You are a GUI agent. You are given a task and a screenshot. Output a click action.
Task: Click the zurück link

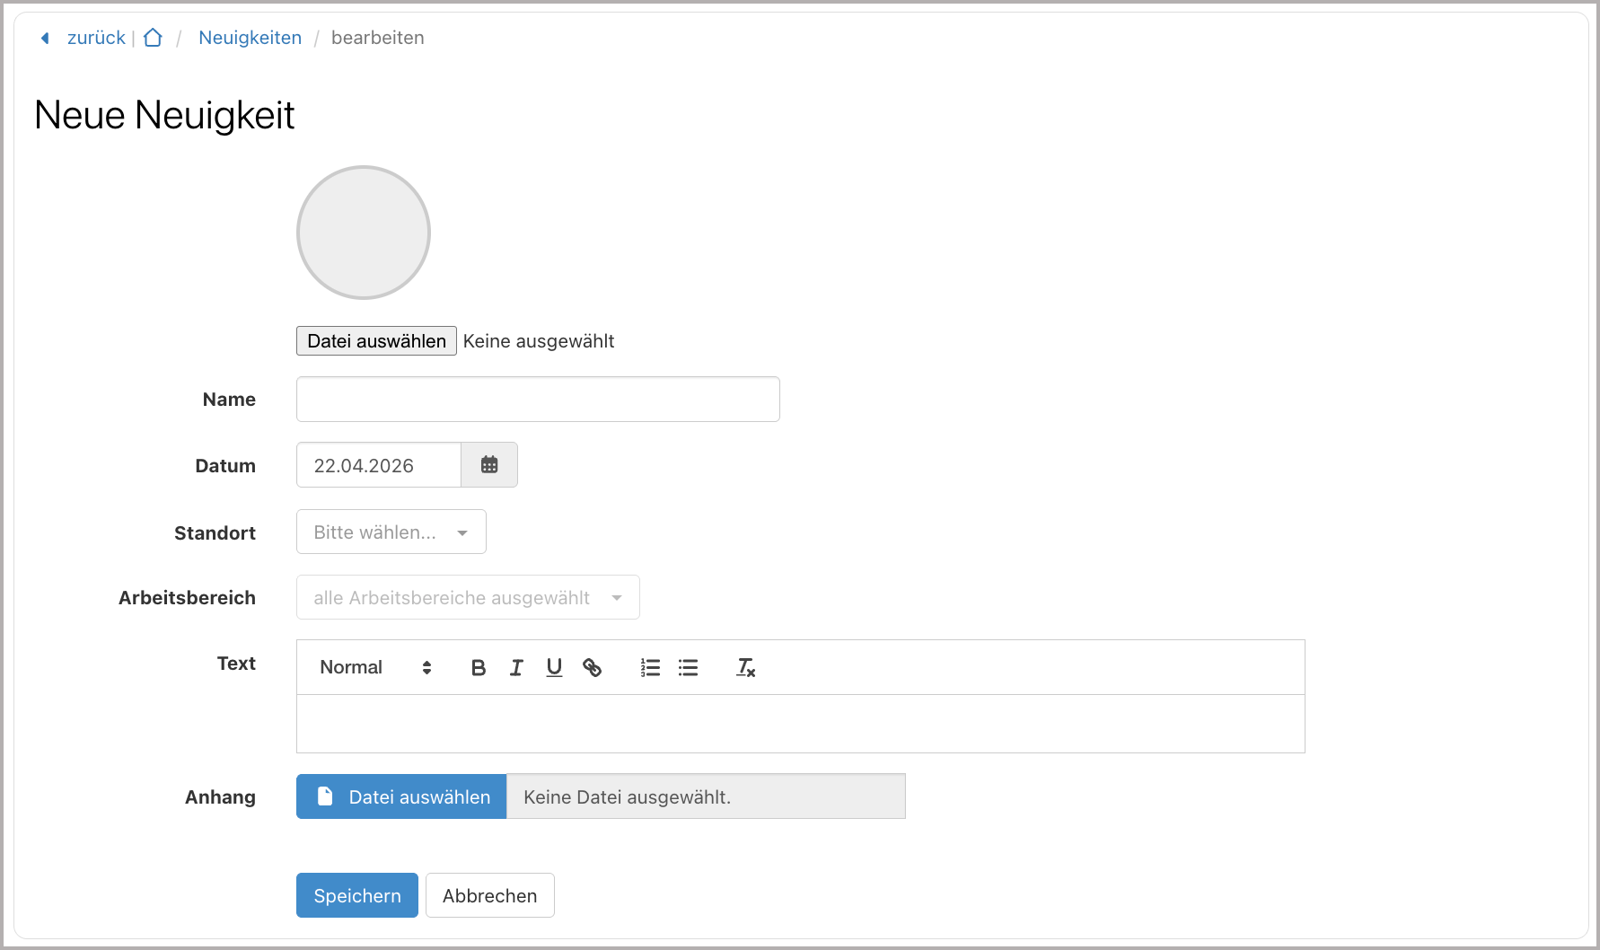pos(96,38)
